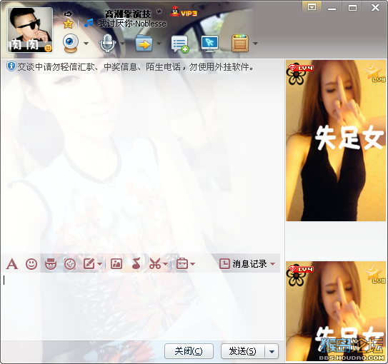This screenshot has width=388, height=364.
Task: Open the emoticon smiley picker
Action: (31, 264)
